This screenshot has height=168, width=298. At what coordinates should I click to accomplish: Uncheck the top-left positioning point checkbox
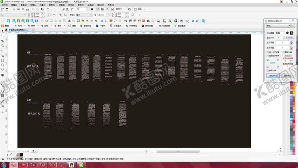(x=268, y=60)
